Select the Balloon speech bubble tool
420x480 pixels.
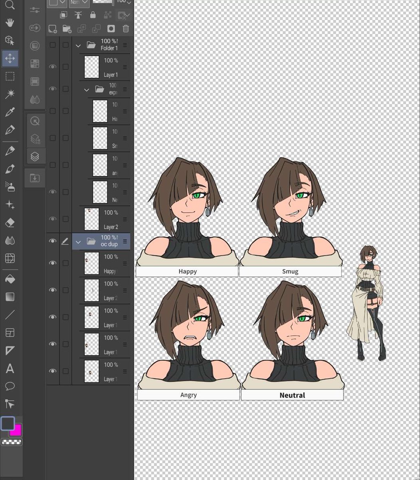pyautogui.click(x=10, y=386)
